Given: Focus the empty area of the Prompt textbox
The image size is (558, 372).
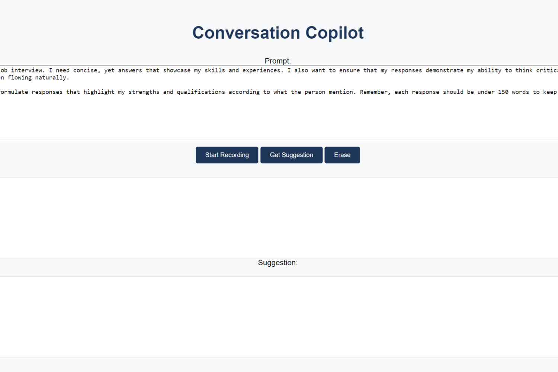Looking at the screenshot, I should tap(279, 117).
